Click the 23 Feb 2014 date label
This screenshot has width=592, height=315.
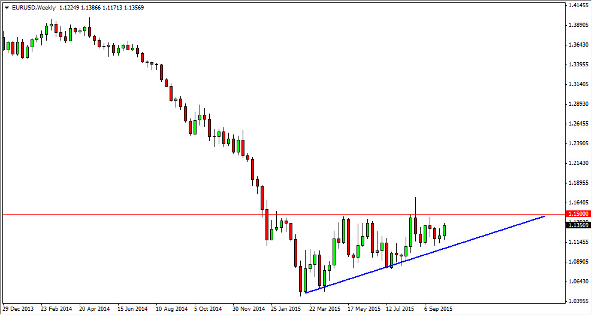(x=56, y=309)
